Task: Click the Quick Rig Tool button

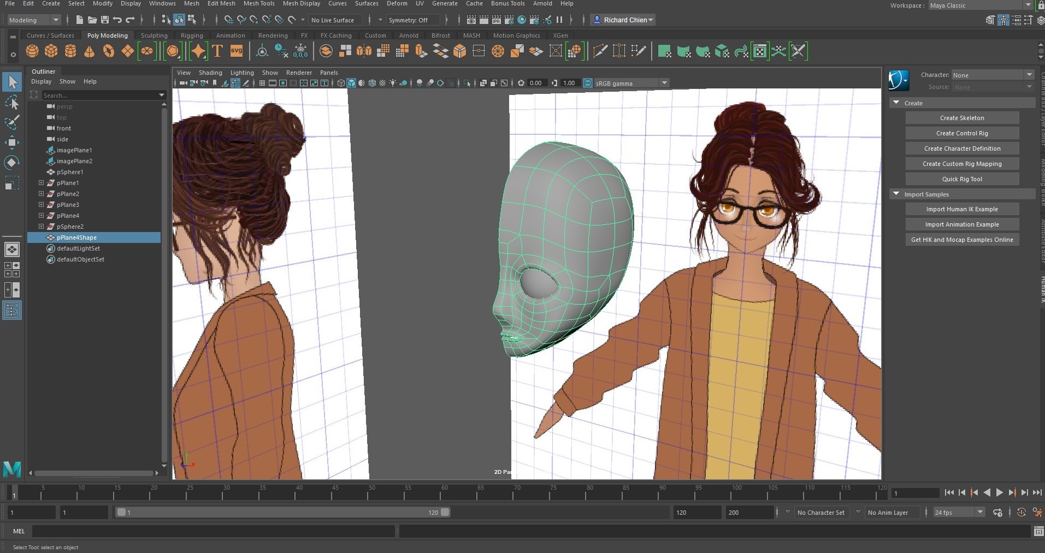Action: click(961, 179)
